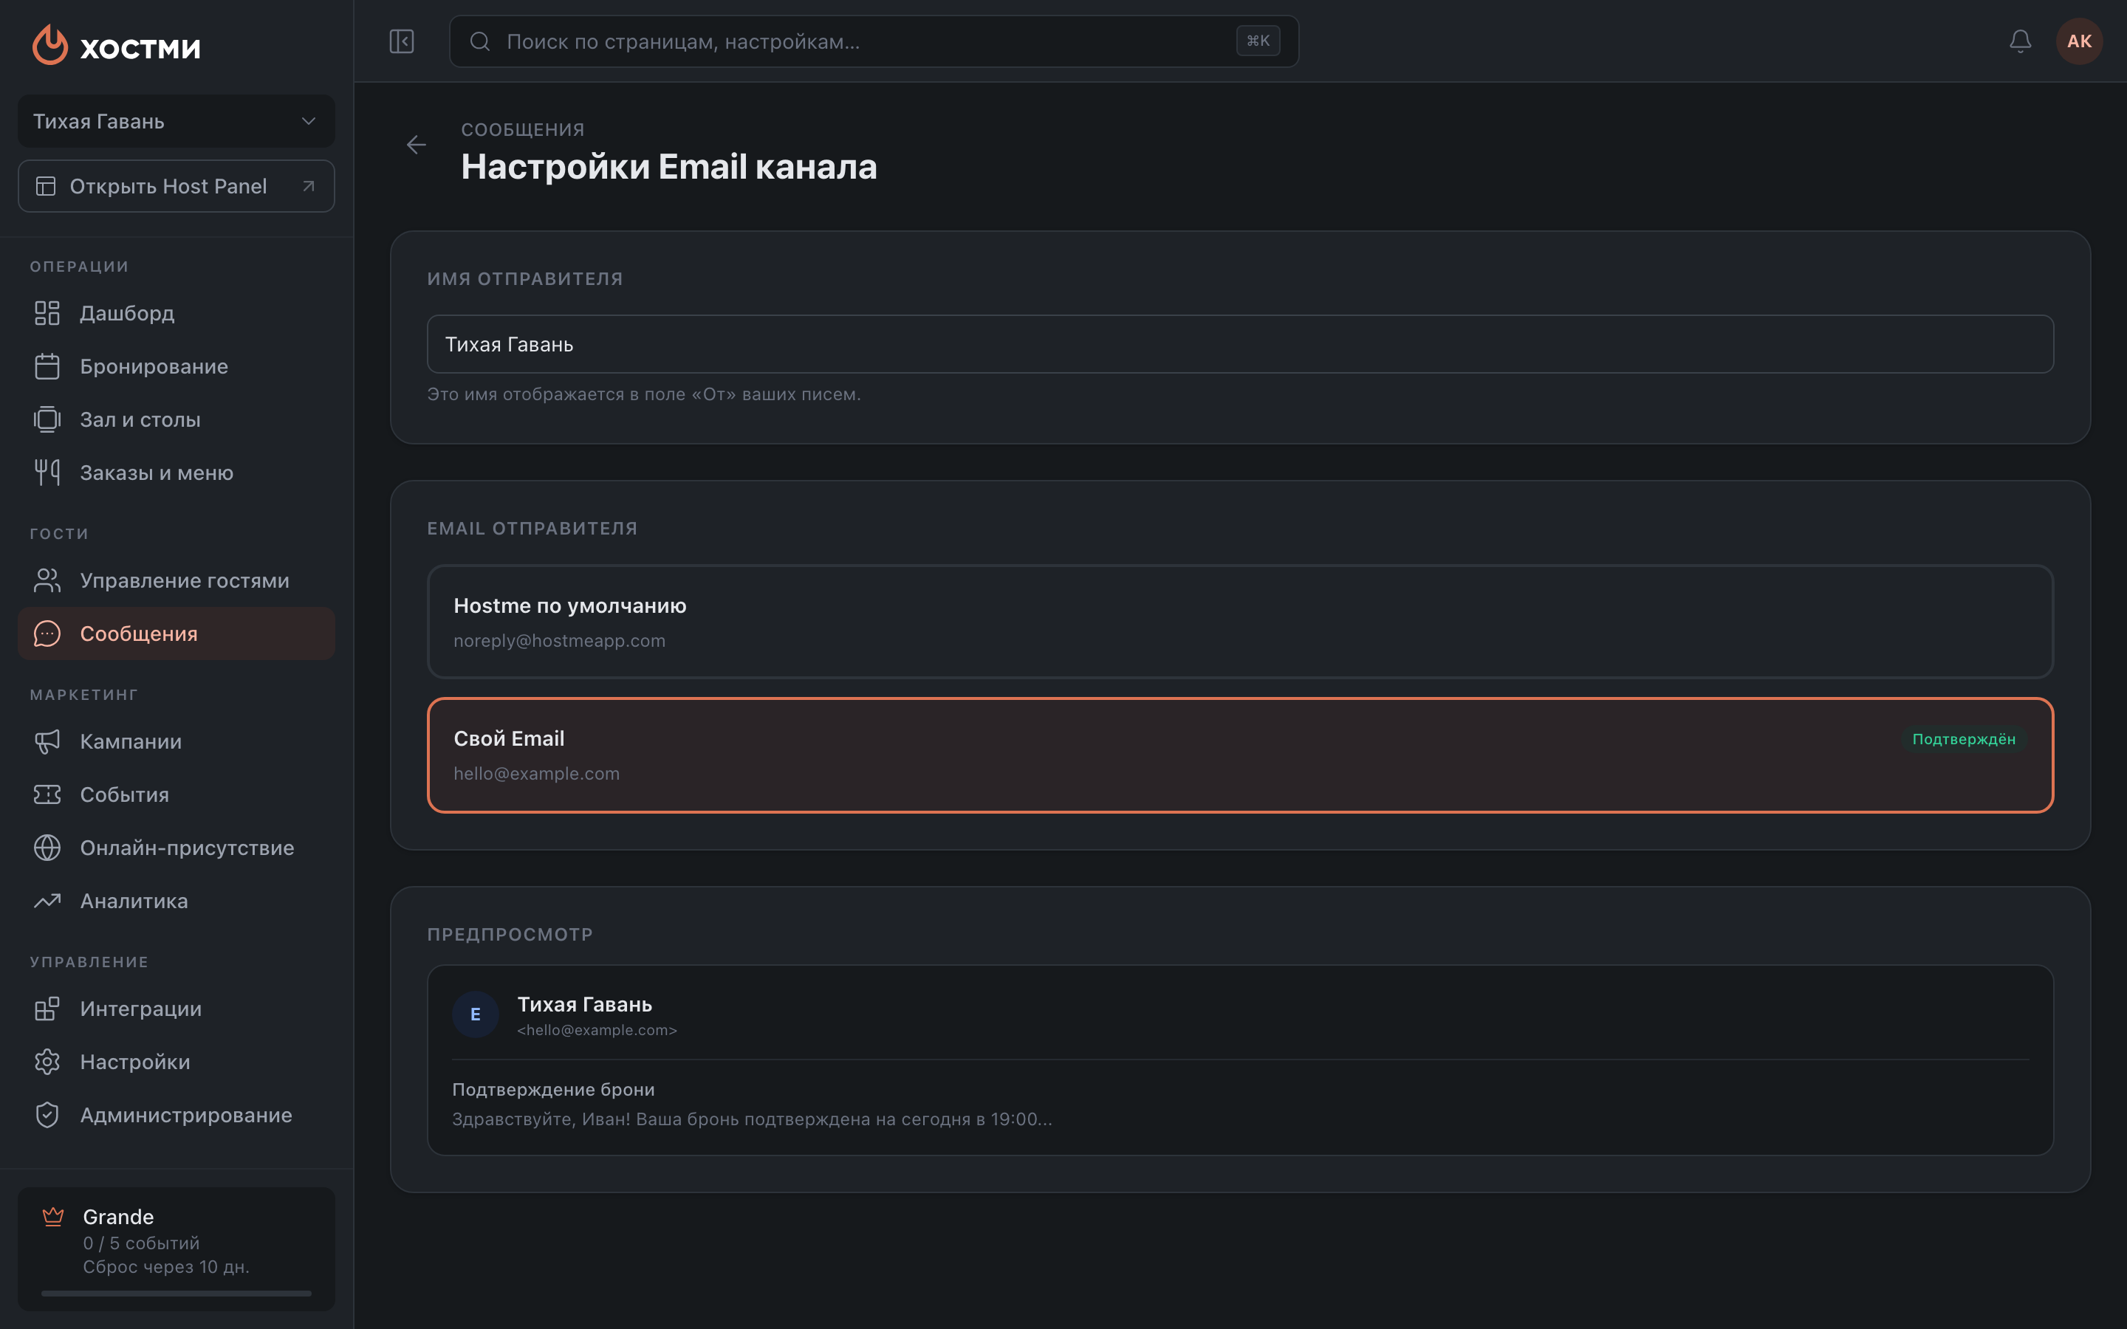The height and width of the screenshot is (1329, 2127).
Task: Open the Сообщения menu item
Action: pyautogui.click(x=176, y=633)
